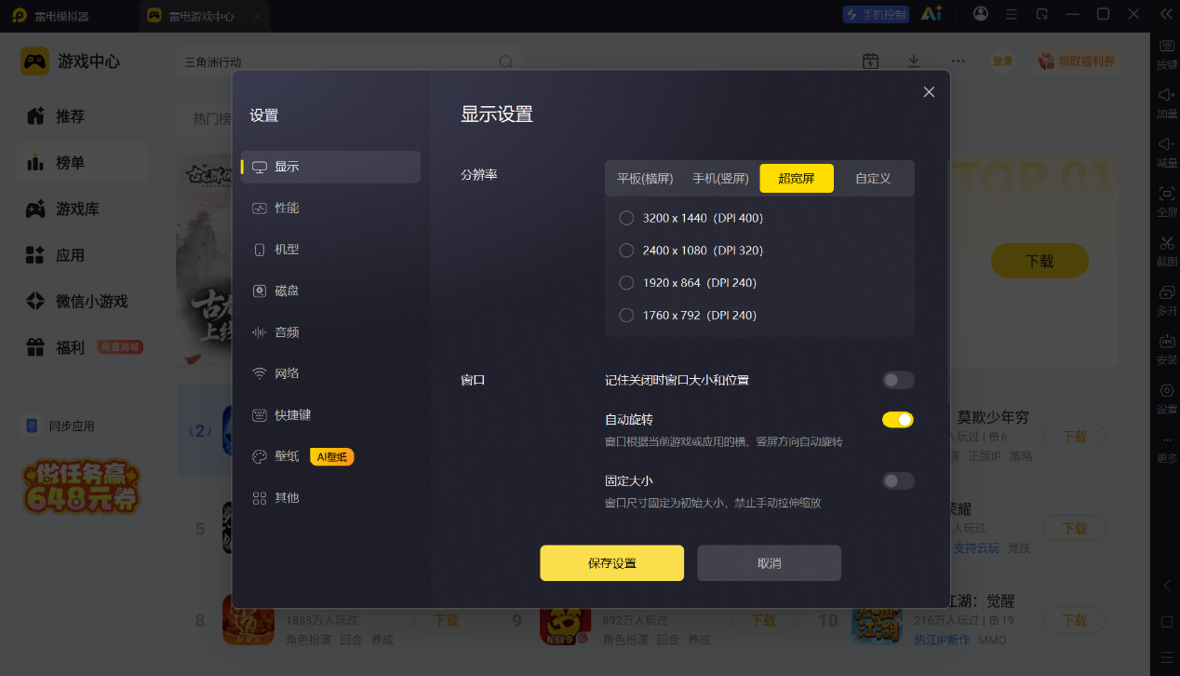Click the AI icon in title bar
Viewport: 1180px width, 676px height.
point(932,14)
